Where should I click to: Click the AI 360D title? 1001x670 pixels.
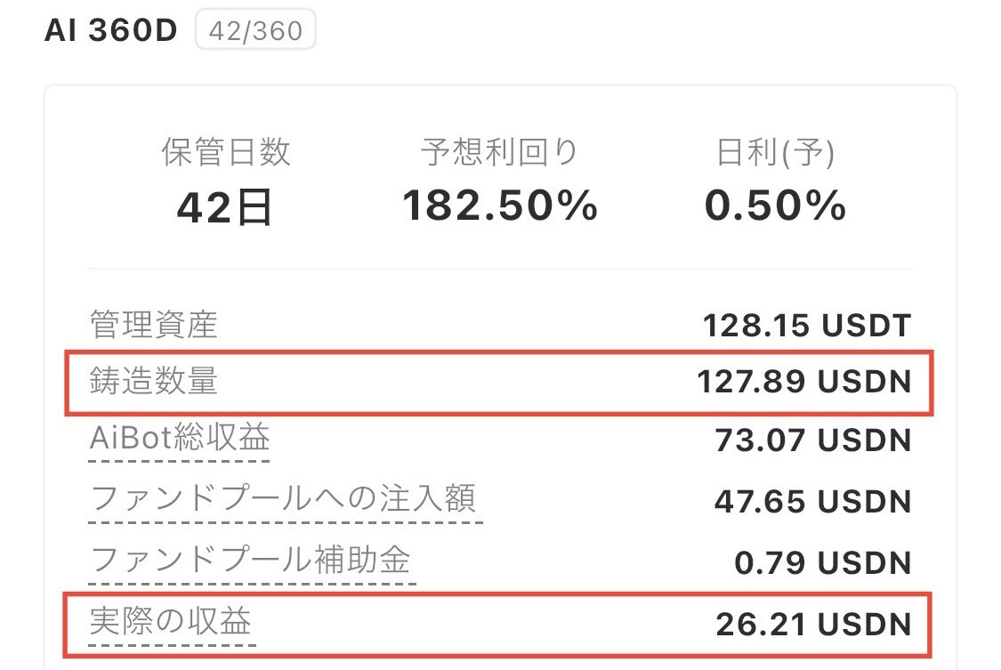pos(110,30)
